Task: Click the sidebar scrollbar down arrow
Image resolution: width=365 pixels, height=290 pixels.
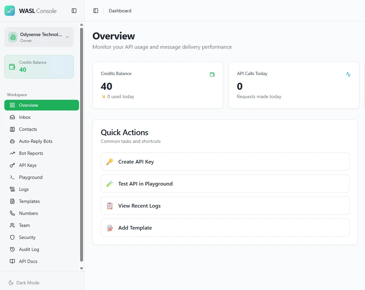Action: pos(81,268)
